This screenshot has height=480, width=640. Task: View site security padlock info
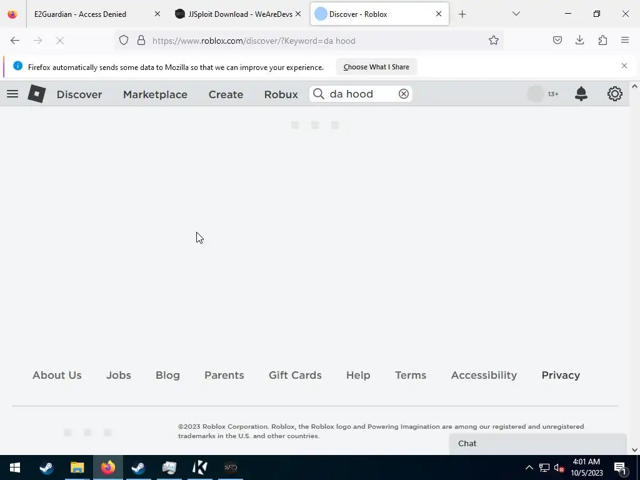(x=141, y=41)
